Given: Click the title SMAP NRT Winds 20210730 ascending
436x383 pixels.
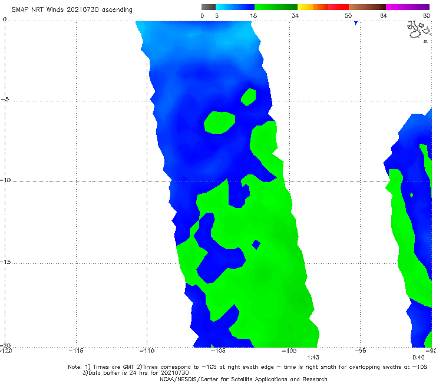Looking at the screenshot, I should coord(72,10).
